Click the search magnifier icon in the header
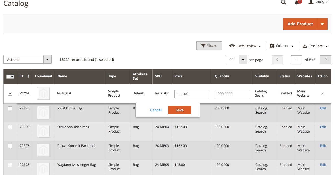This screenshot has height=175, width=335. [283, 2]
